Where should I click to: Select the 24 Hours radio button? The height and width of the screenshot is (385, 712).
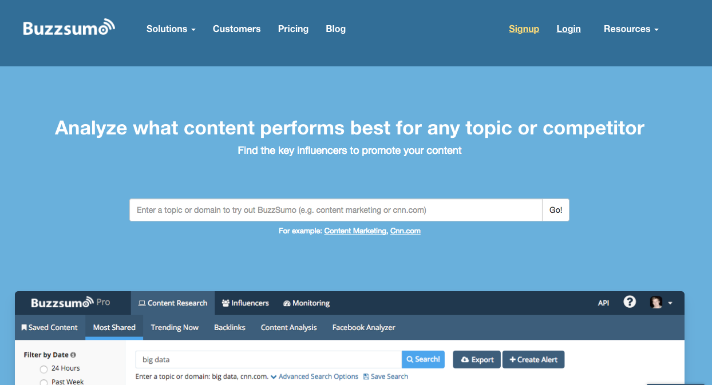(x=43, y=369)
